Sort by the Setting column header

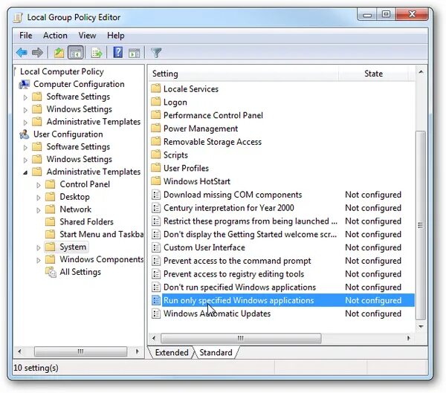(243, 74)
